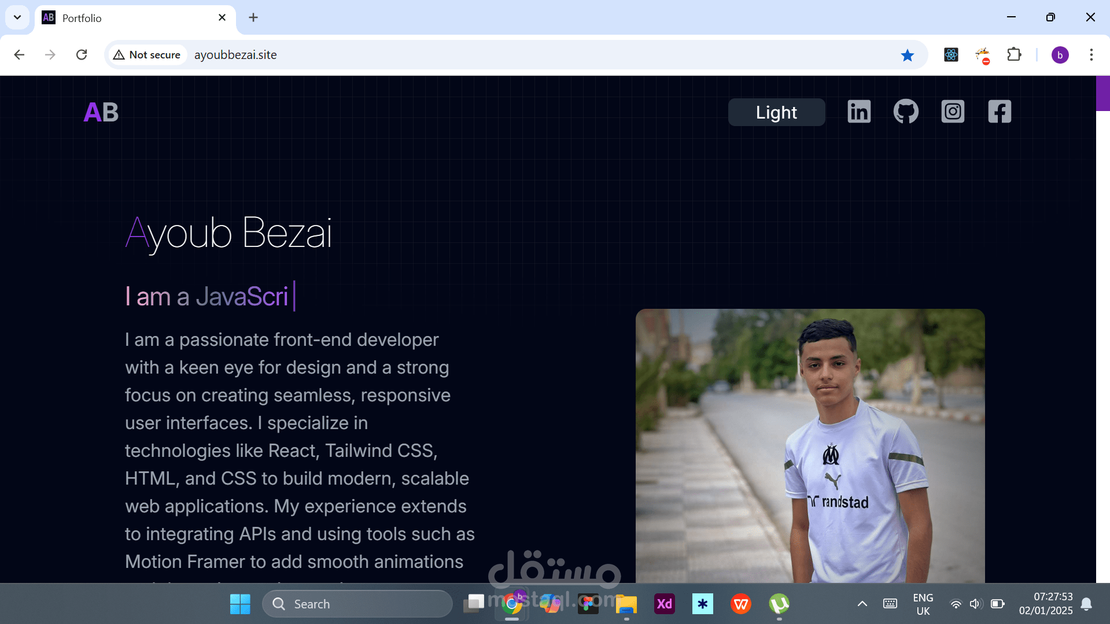Open the notifications bell

[1086, 604]
